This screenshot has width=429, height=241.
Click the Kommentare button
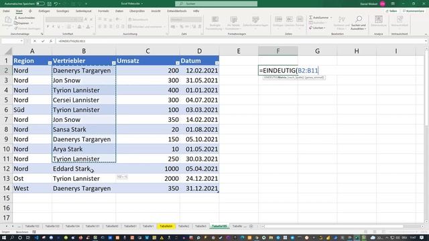tap(414, 11)
